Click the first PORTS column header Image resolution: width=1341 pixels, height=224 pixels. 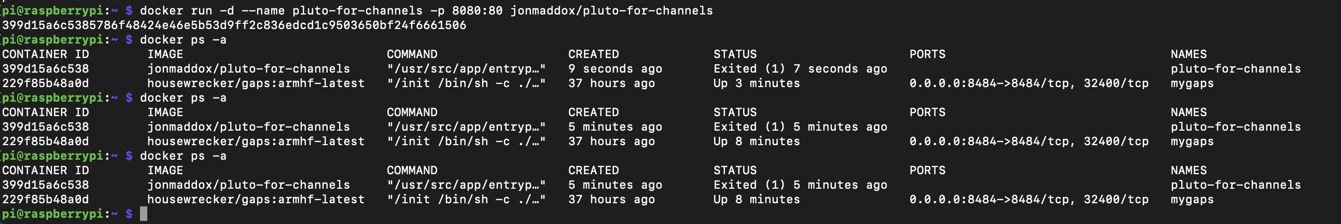pyautogui.click(x=927, y=54)
